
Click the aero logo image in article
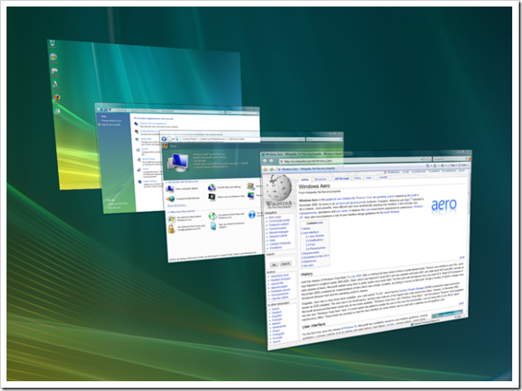pyautogui.click(x=444, y=204)
